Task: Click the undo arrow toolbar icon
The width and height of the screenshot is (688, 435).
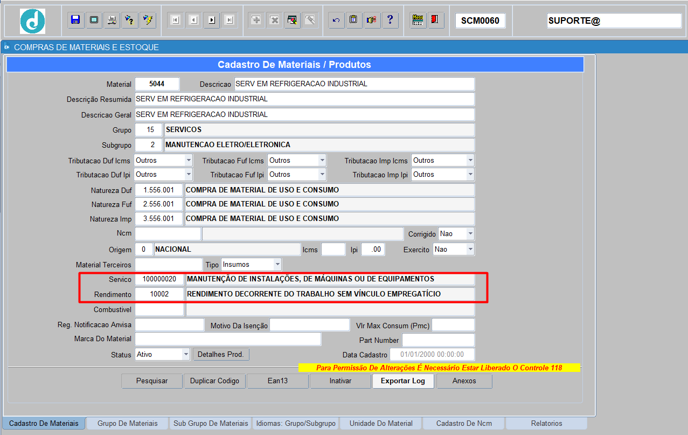Action: tap(336, 20)
